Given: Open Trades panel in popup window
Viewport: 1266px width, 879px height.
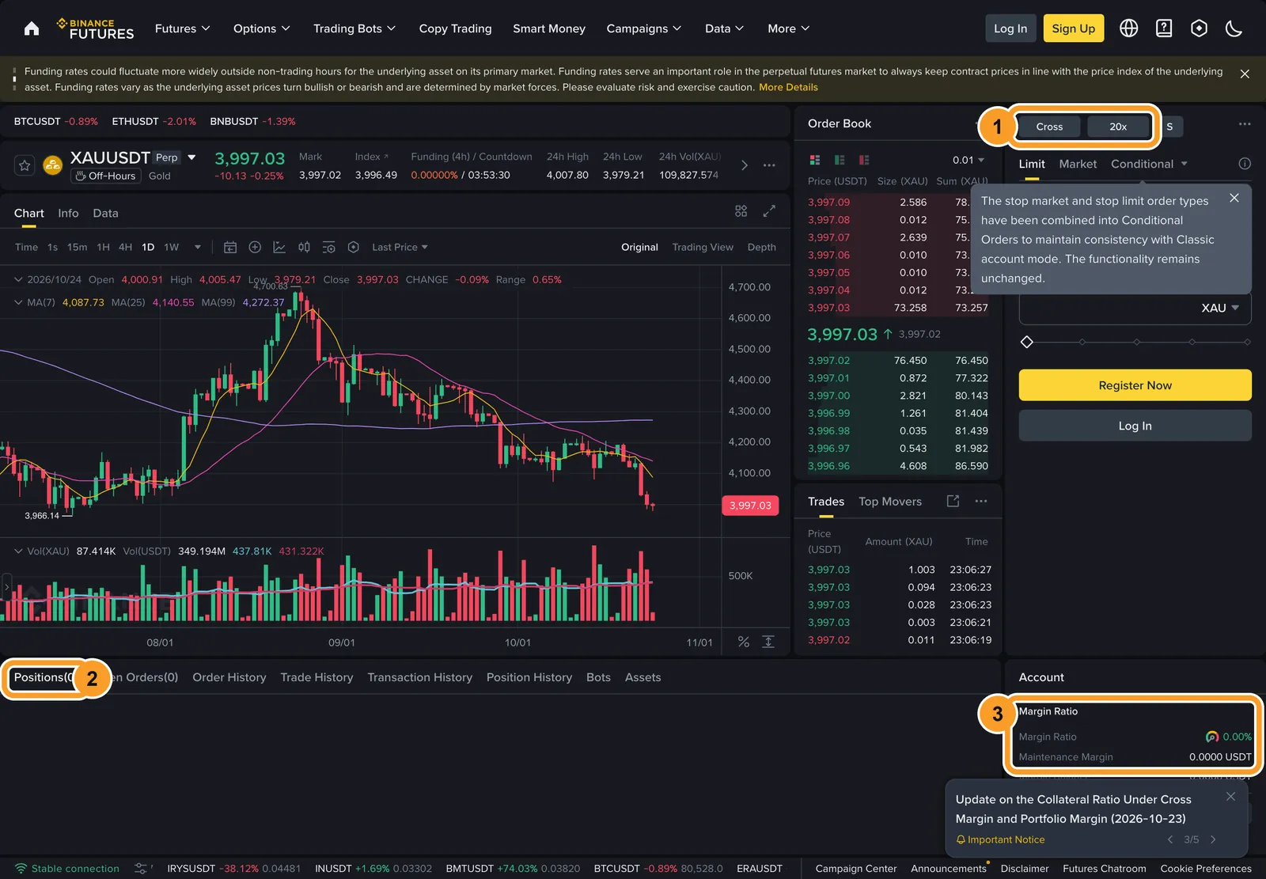Looking at the screenshot, I should (953, 501).
